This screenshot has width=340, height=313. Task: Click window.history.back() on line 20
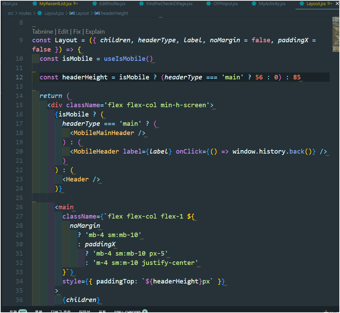[x=272, y=152]
